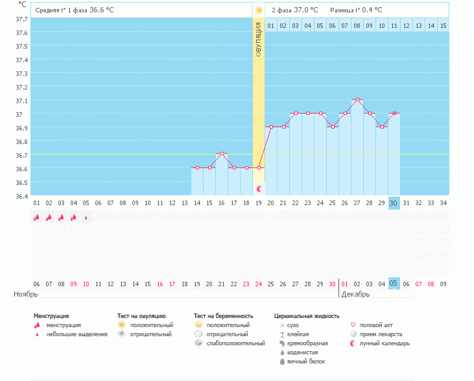Image resolution: width=474 pixels, height=381 pixels.
Task: Select the 37.1 temperature point on day 27
Action: (x=357, y=100)
